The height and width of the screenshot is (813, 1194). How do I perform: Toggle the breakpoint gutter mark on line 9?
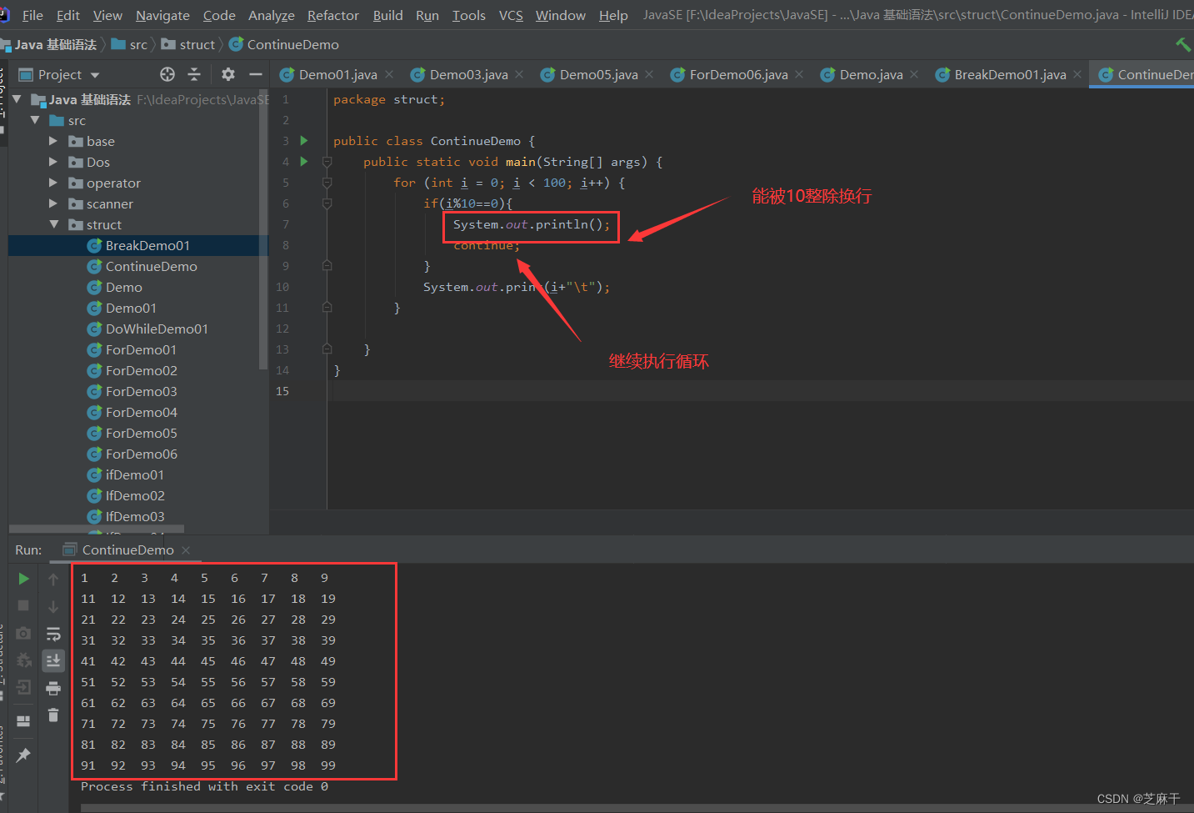pos(327,265)
